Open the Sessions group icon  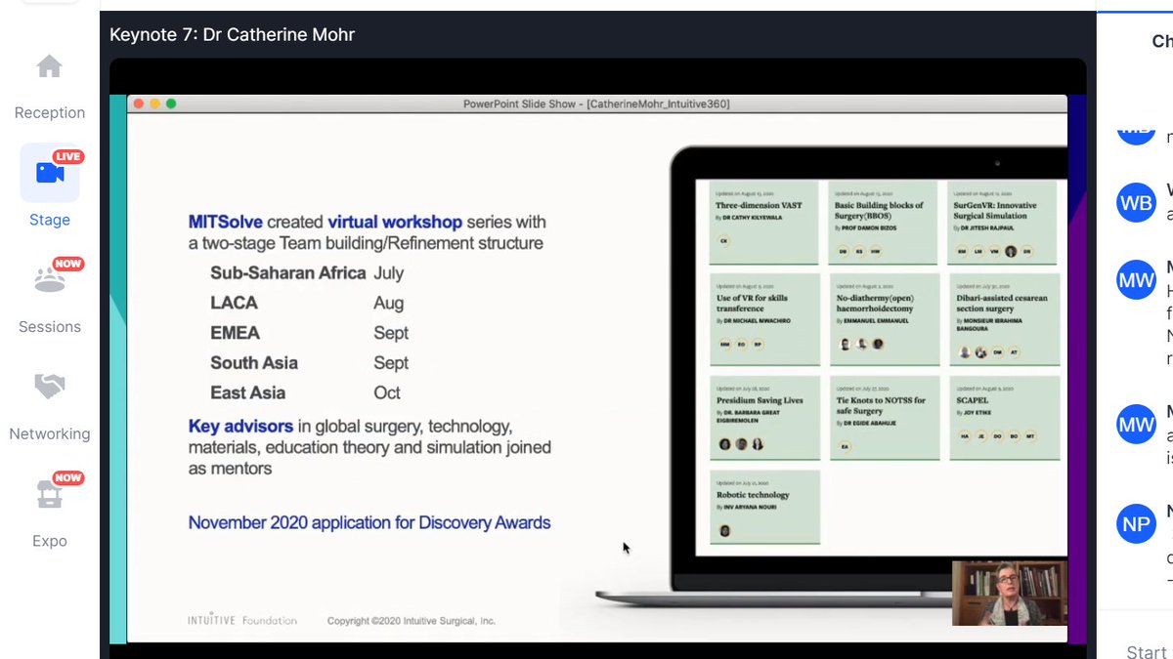[x=49, y=280]
